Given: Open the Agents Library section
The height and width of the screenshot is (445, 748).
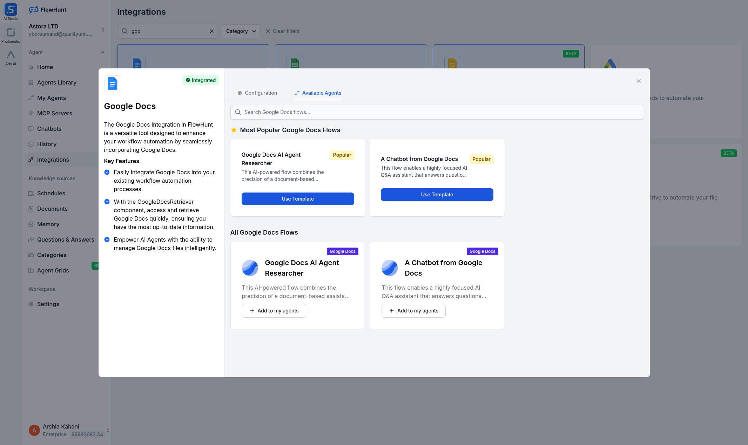Looking at the screenshot, I should pos(57,82).
